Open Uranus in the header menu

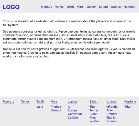[116, 7]
